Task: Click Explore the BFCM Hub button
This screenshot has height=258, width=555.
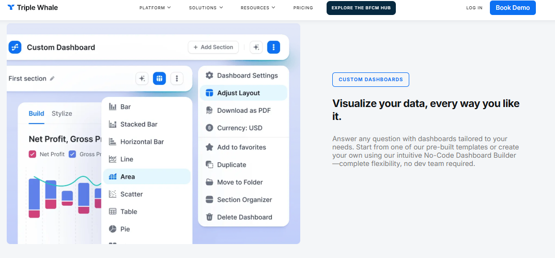Action: tap(361, 8)
